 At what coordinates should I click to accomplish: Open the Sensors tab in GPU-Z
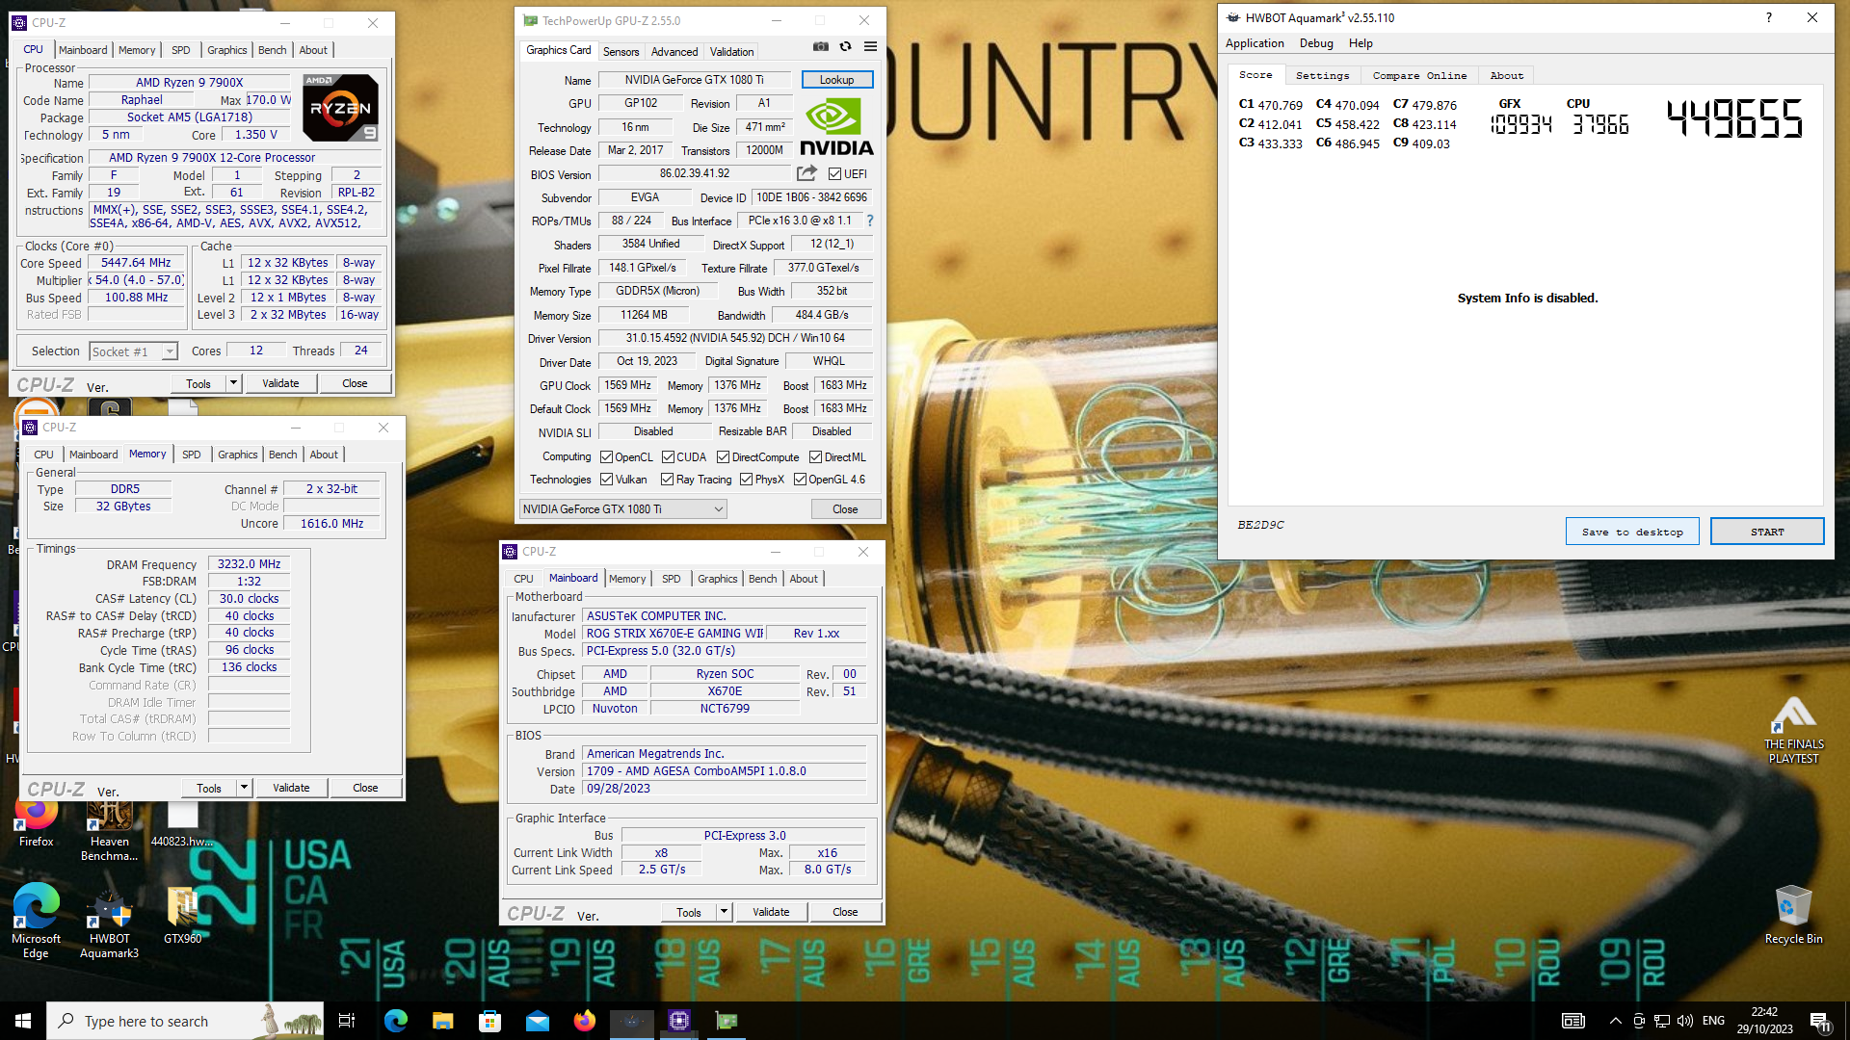[x=621, y=52]
